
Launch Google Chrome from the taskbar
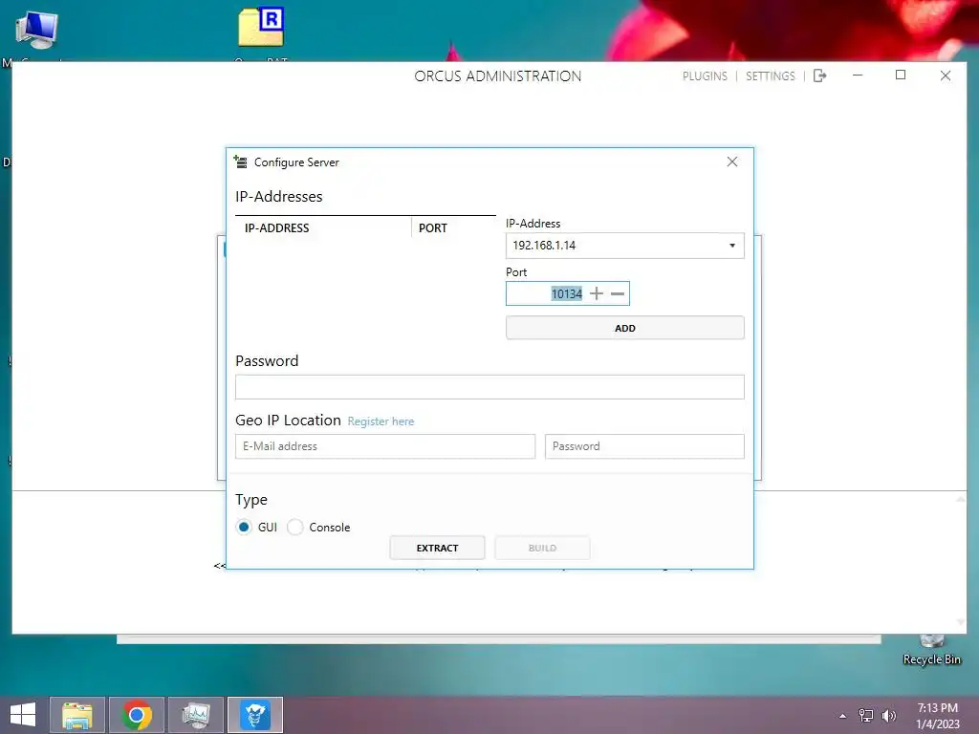coord(137,715)
